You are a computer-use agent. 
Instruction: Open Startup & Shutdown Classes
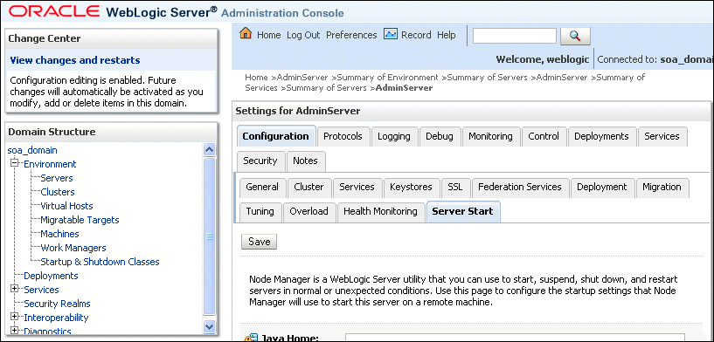(101, 262)
